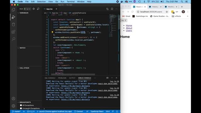Screen dimensions: 201x113
Task: Open the Run menu in menu bar
Action: 62,2
